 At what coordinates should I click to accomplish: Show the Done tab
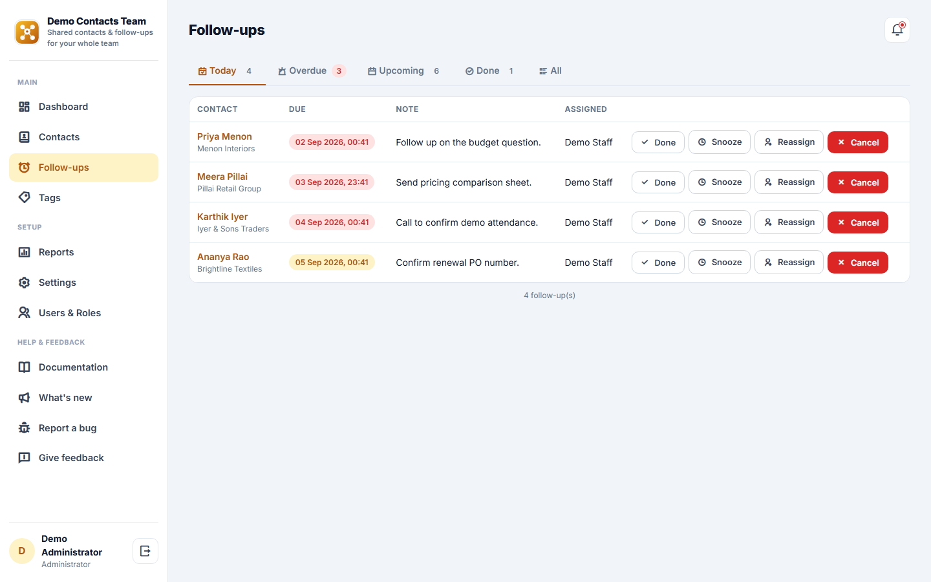[491, 71]
